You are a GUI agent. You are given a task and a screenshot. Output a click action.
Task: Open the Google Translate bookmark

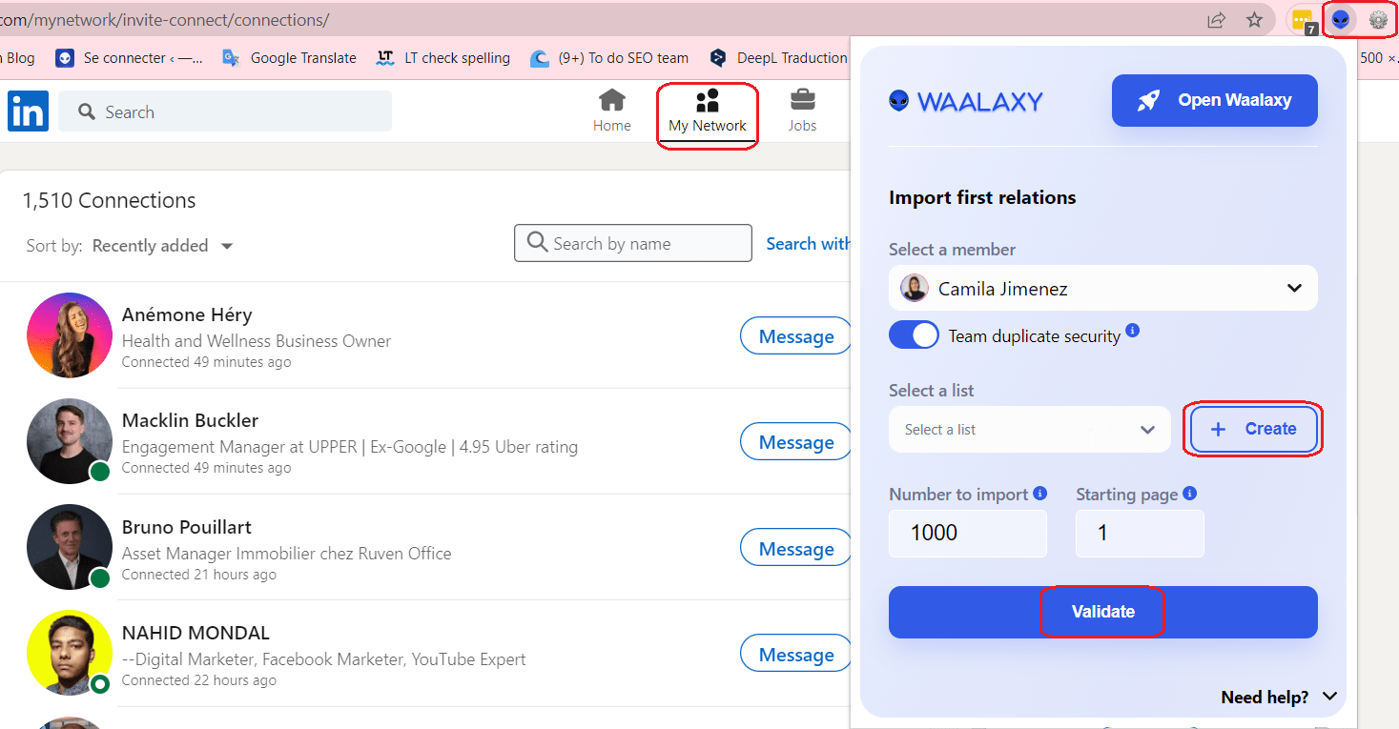pos(289,58)
